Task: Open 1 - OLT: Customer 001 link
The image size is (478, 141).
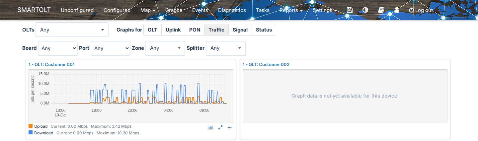Action: (x=52, y=64)
